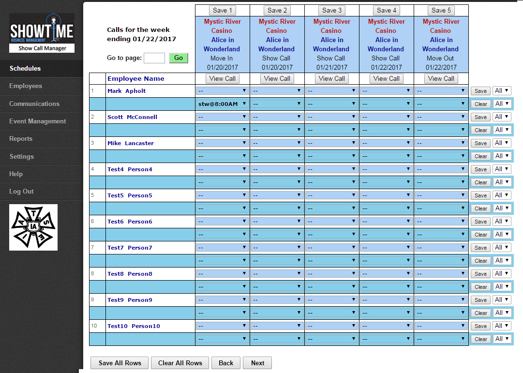This screenshot has width=523, height=373.
Task: Open Scott McConnell's Save 2 column dropdown
Action: (x=277, y=117)
